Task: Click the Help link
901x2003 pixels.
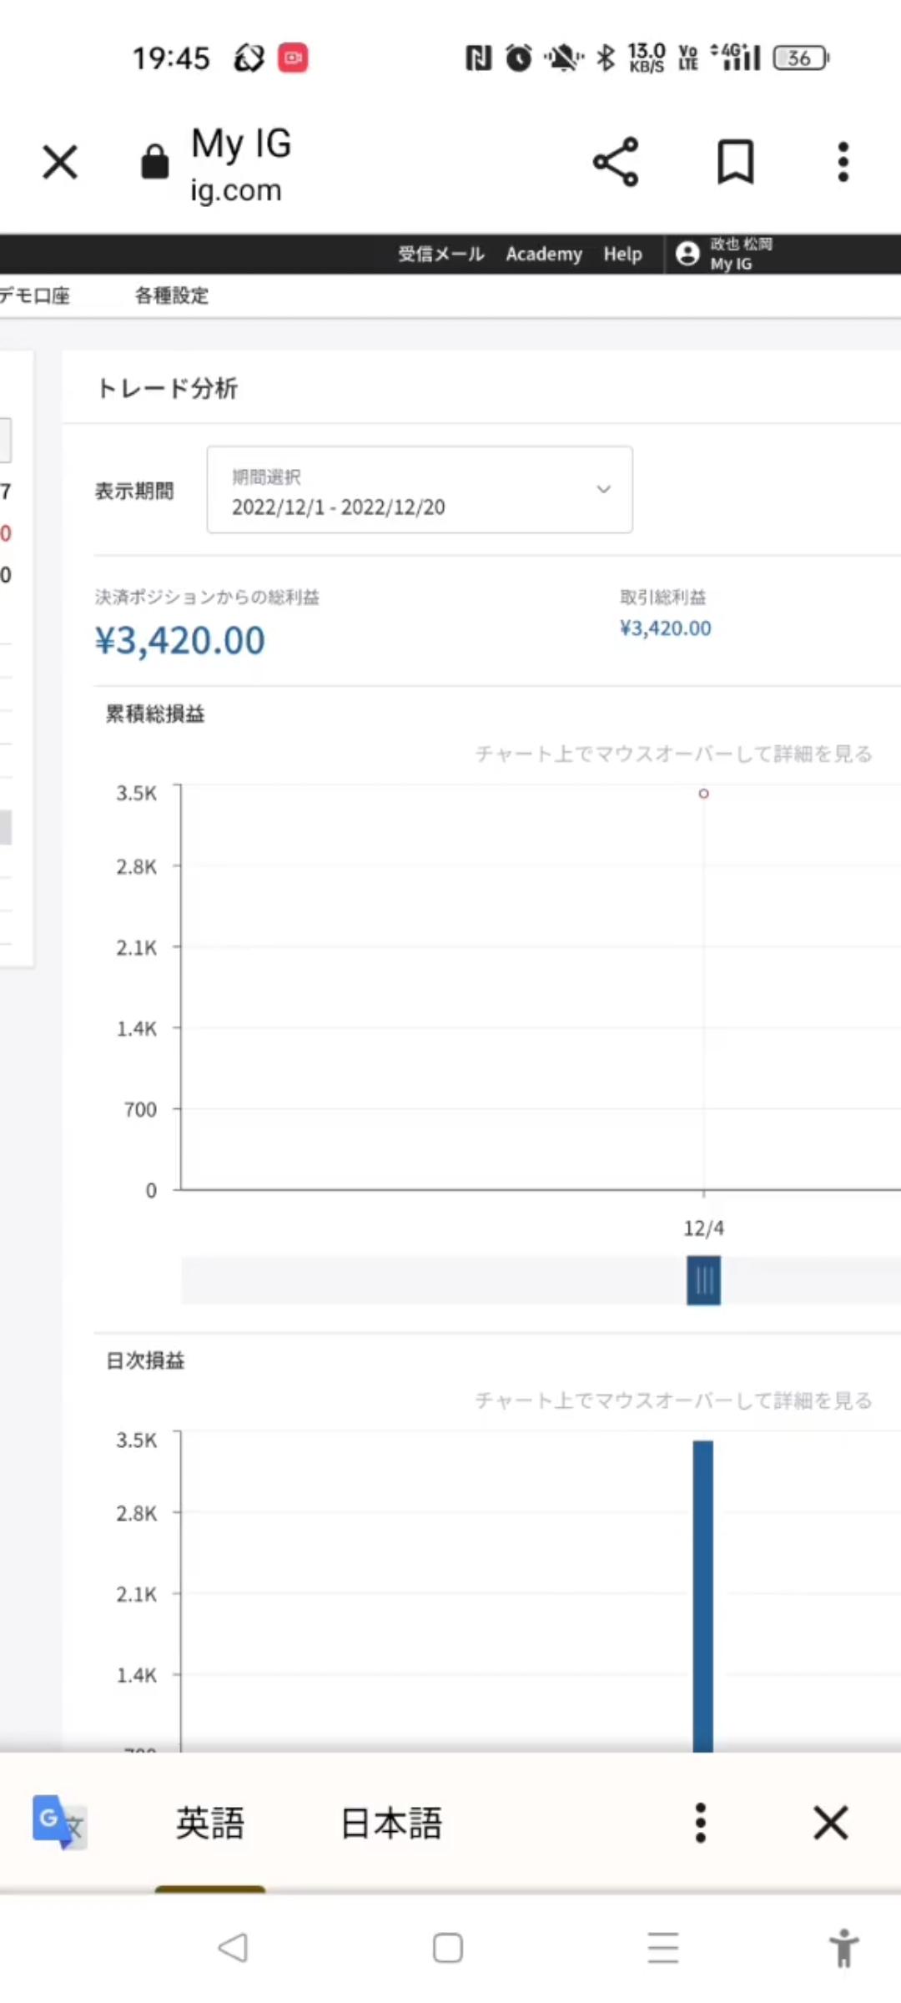Action: [623, 254]
